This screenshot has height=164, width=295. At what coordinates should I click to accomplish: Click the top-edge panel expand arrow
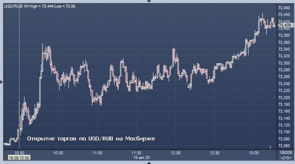point(149,1)
